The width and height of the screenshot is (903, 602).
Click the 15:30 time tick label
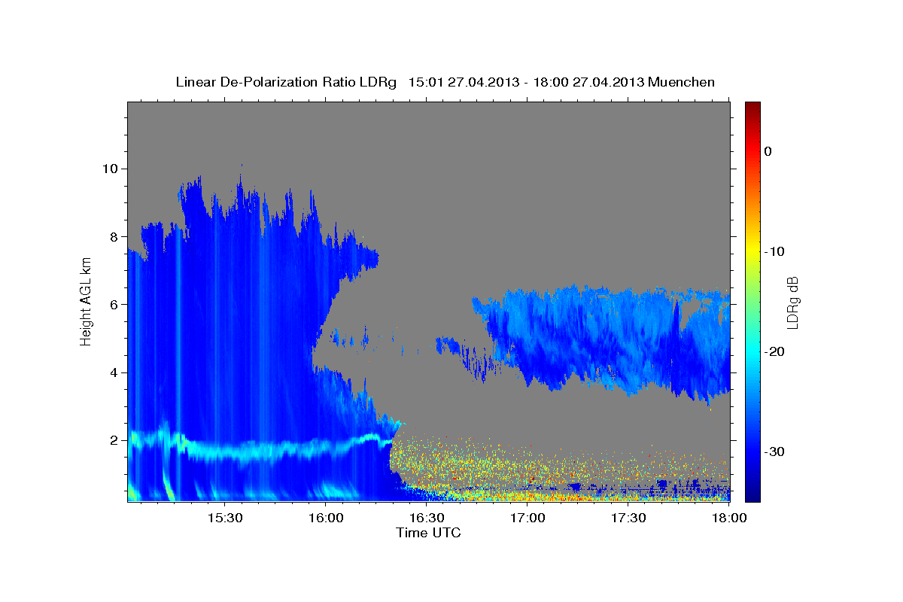coord(224,518)
